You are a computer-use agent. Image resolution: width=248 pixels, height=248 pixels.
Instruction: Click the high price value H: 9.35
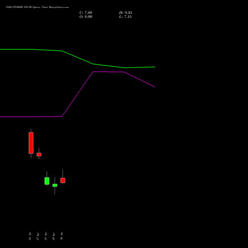tap(125, 13)
